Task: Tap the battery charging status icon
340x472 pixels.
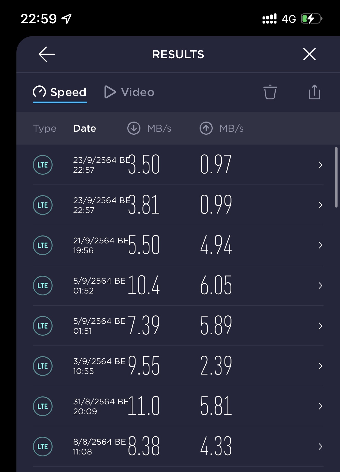Action: [x=312, y=19]
